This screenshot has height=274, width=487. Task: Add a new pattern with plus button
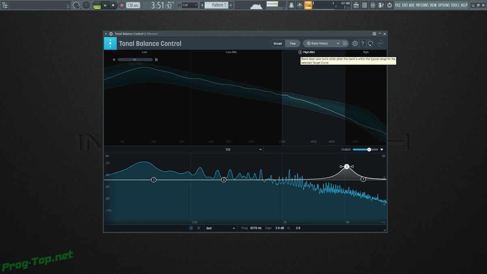tap(231, 5)
